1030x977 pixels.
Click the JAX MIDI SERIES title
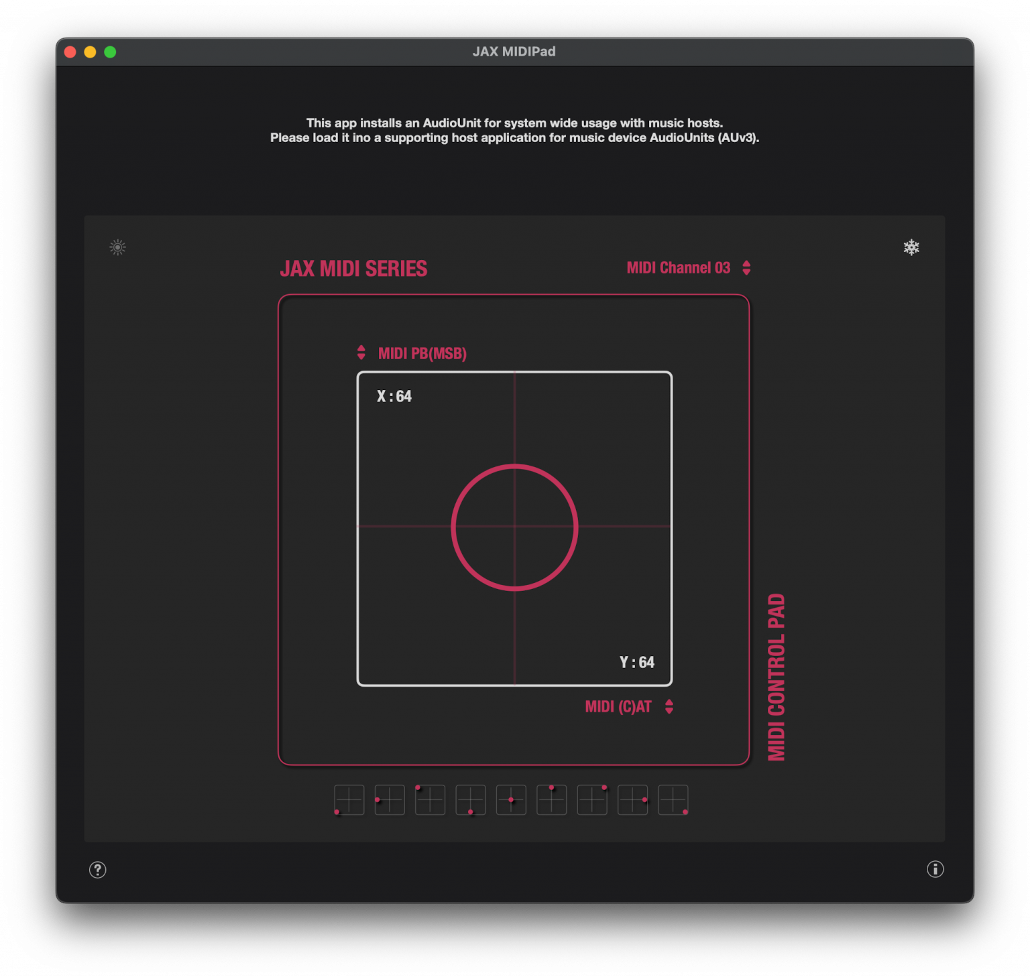353,268
